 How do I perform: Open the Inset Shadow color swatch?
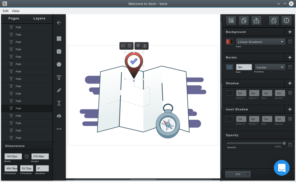click(x=229, y=119)
